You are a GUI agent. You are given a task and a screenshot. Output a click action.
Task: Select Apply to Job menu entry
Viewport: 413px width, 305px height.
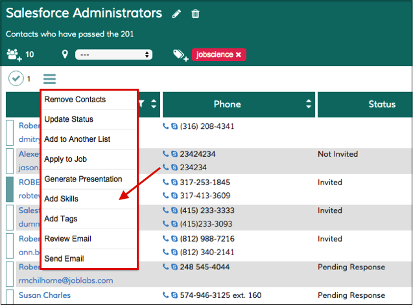[x=89, y=159]
